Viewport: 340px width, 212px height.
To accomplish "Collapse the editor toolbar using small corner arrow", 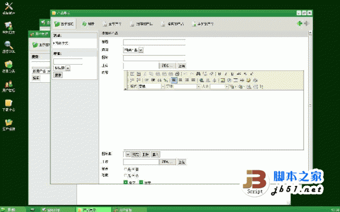I will [x=125, y=89].
